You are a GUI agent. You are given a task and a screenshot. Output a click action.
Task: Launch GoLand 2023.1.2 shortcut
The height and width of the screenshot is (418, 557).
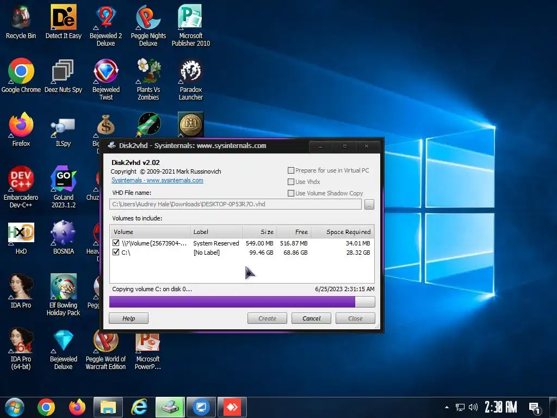coord(63,187)
